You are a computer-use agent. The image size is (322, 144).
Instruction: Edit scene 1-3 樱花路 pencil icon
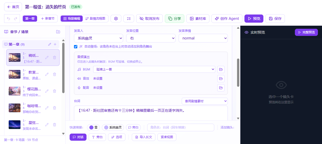tap(47, 91)
